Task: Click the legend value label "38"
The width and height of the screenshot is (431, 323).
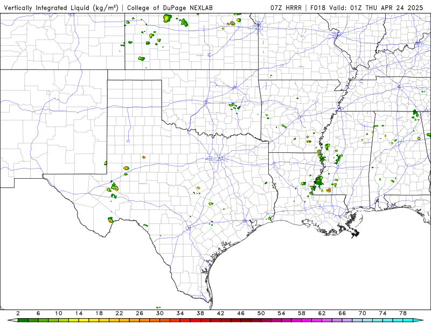Action: point(200,313)
